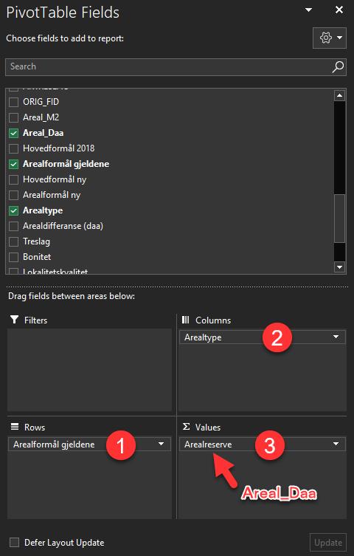Click field list scroll down arrow

(339, 267)
